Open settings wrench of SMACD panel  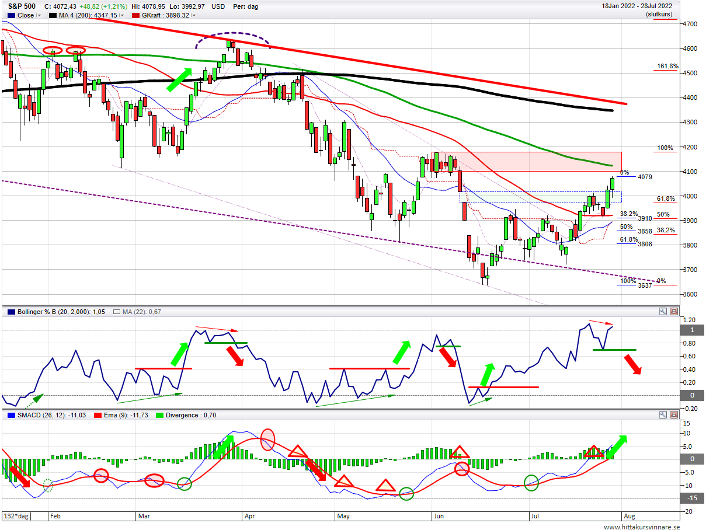click(662, 415)
